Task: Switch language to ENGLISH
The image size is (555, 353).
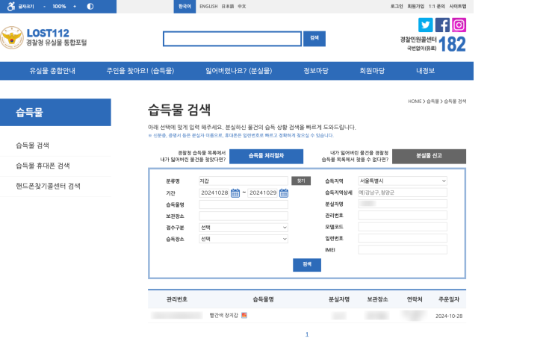Action: coord(208,7)
